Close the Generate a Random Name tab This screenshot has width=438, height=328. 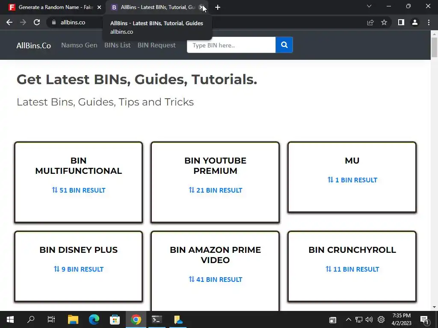(x=99, y=7)
